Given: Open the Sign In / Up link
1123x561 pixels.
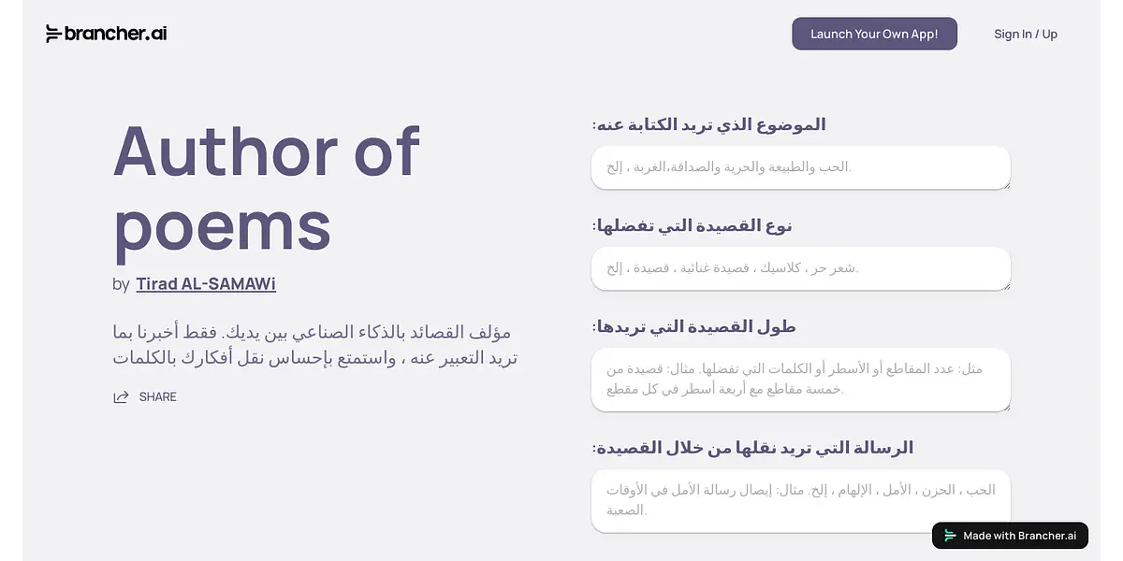Looking at the screenshot, I should [1026, 34].
